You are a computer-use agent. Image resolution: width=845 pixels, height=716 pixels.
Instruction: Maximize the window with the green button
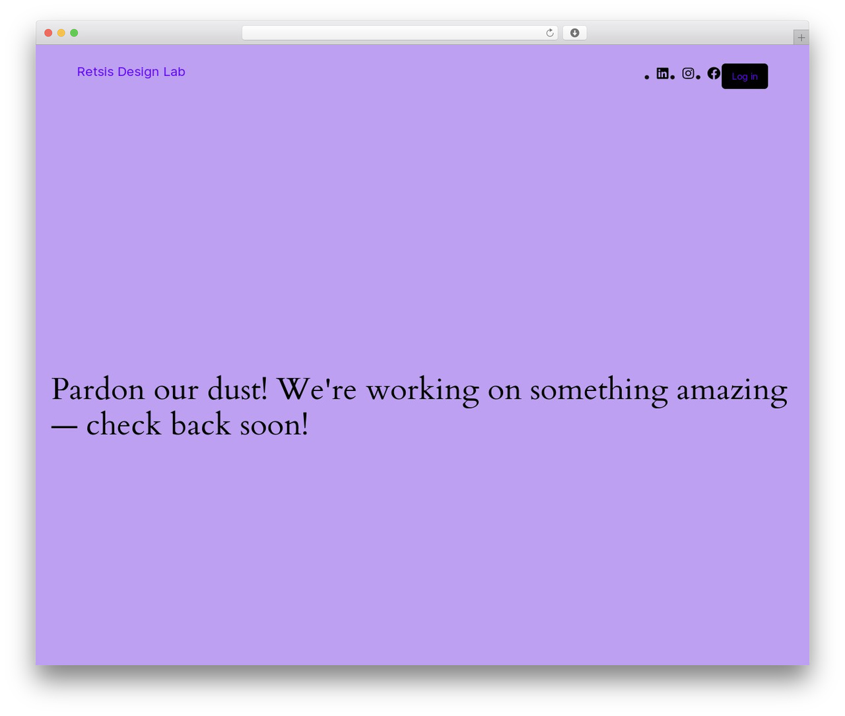coord(74,33)
